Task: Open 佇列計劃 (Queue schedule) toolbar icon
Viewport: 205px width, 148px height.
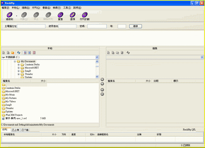Action: [85, 15]
